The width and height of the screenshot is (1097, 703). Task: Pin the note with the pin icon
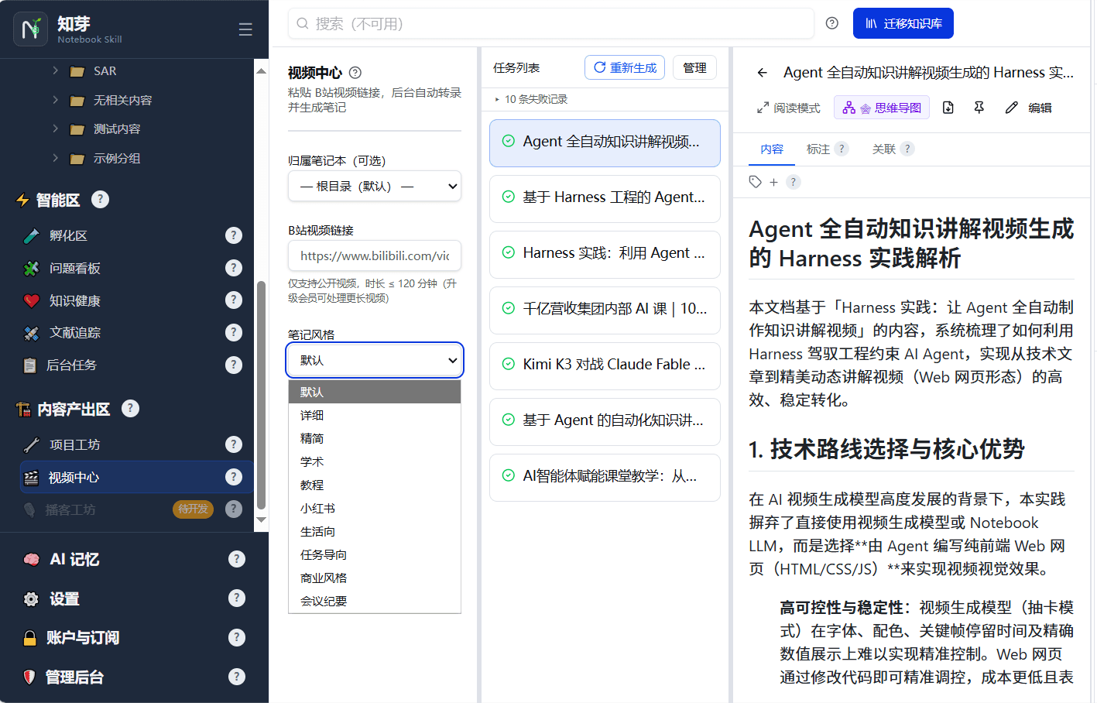pos(979,108)
